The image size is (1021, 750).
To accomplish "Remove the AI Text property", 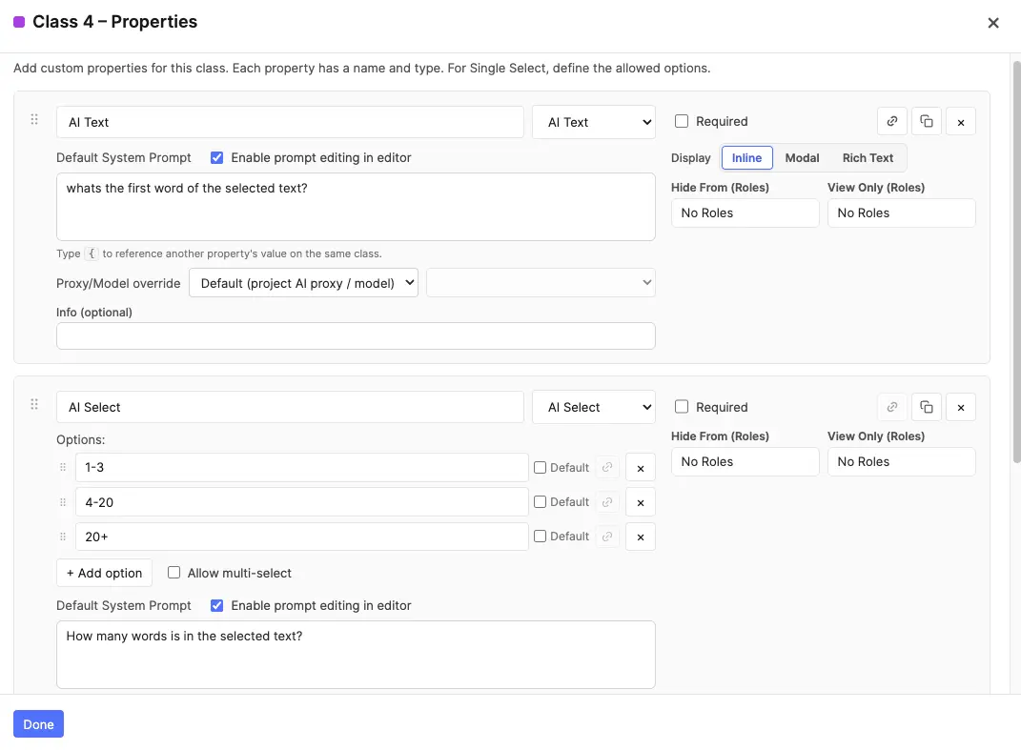I will tap(960, 122).
